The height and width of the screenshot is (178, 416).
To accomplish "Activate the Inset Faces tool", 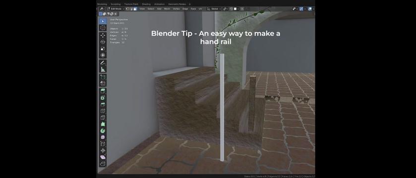I will [103, 97].
